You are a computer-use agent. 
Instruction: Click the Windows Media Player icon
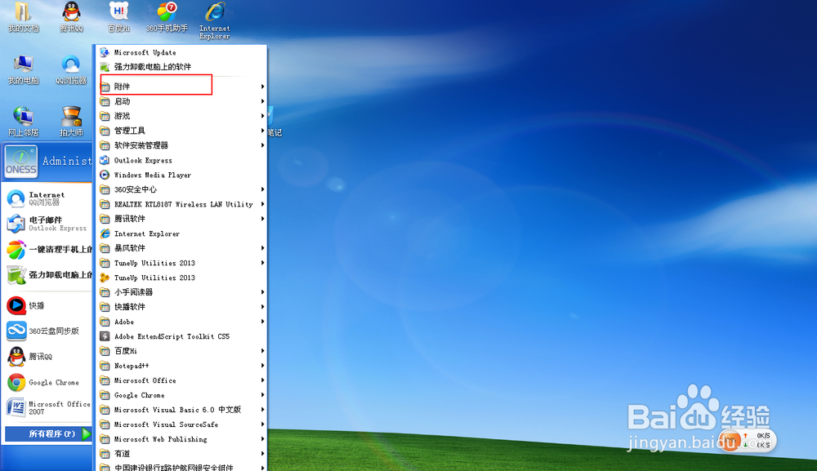105,175
